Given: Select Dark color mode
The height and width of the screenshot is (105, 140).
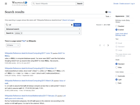Looking at the screenshot, I should click(x=116, y=83).
